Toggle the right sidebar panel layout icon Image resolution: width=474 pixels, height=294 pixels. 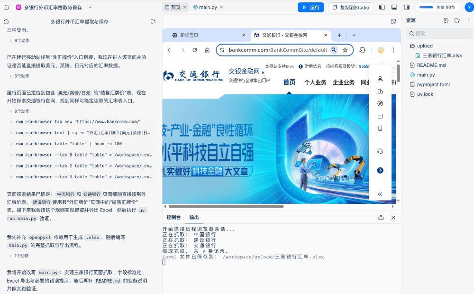point(407,7)
